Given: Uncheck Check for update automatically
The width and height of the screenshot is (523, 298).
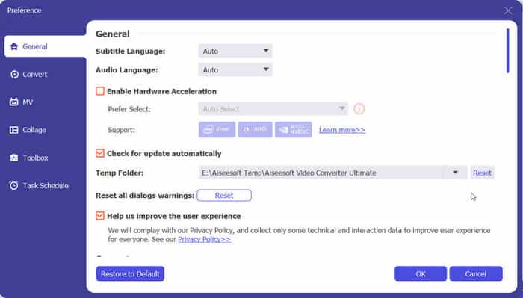Looking at the screenshot, I should (100, 153).
